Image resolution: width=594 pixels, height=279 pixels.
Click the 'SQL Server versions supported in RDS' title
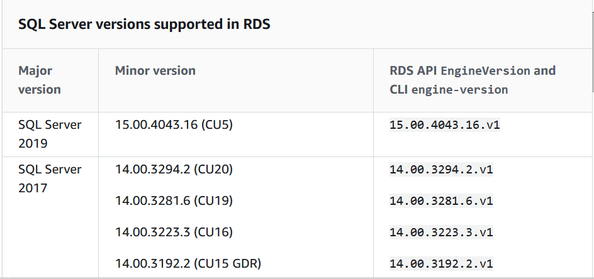point(144,25)
